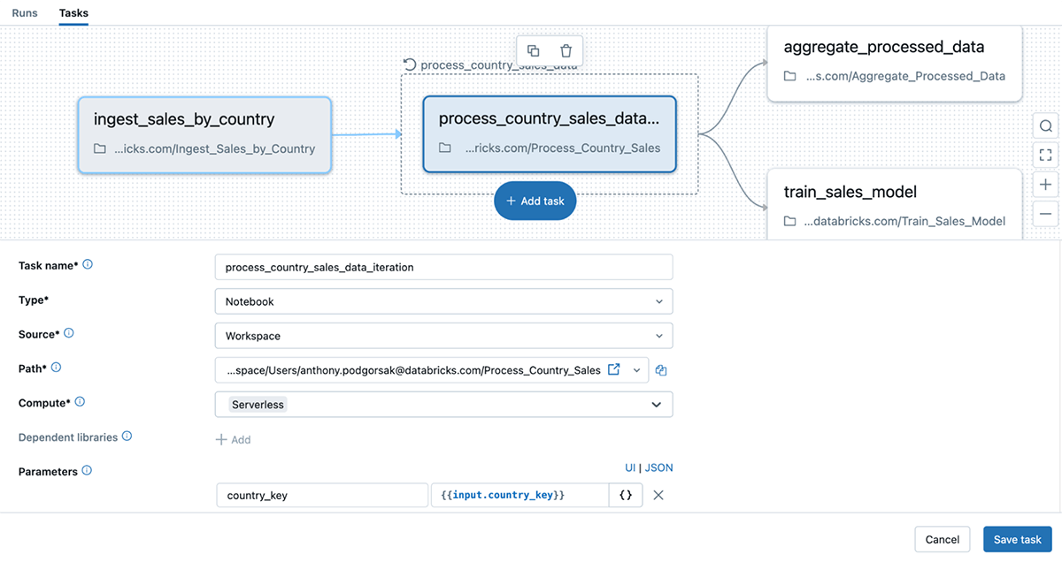Fit the task graph to screen
This screenshot has width=1062, height=562.
pyautogui.click(x=1045, y=155)
